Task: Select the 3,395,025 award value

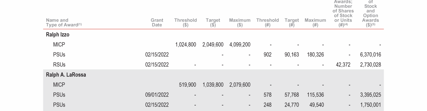Action: (x=370, y=95)
